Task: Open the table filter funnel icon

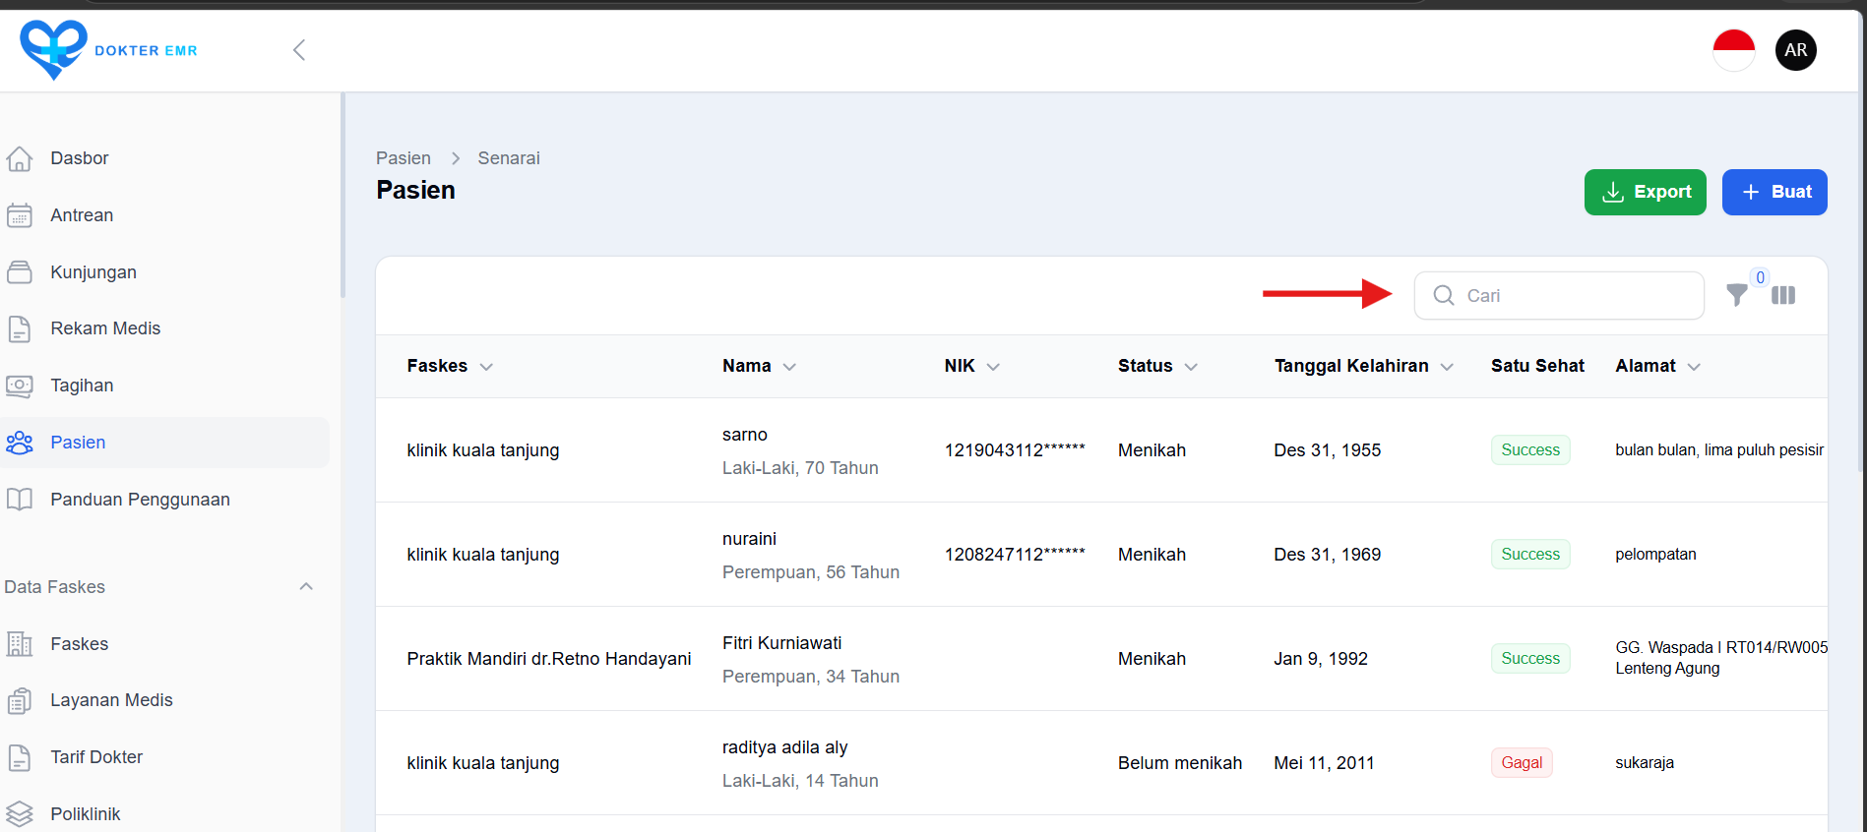Action: (1737, 295)
